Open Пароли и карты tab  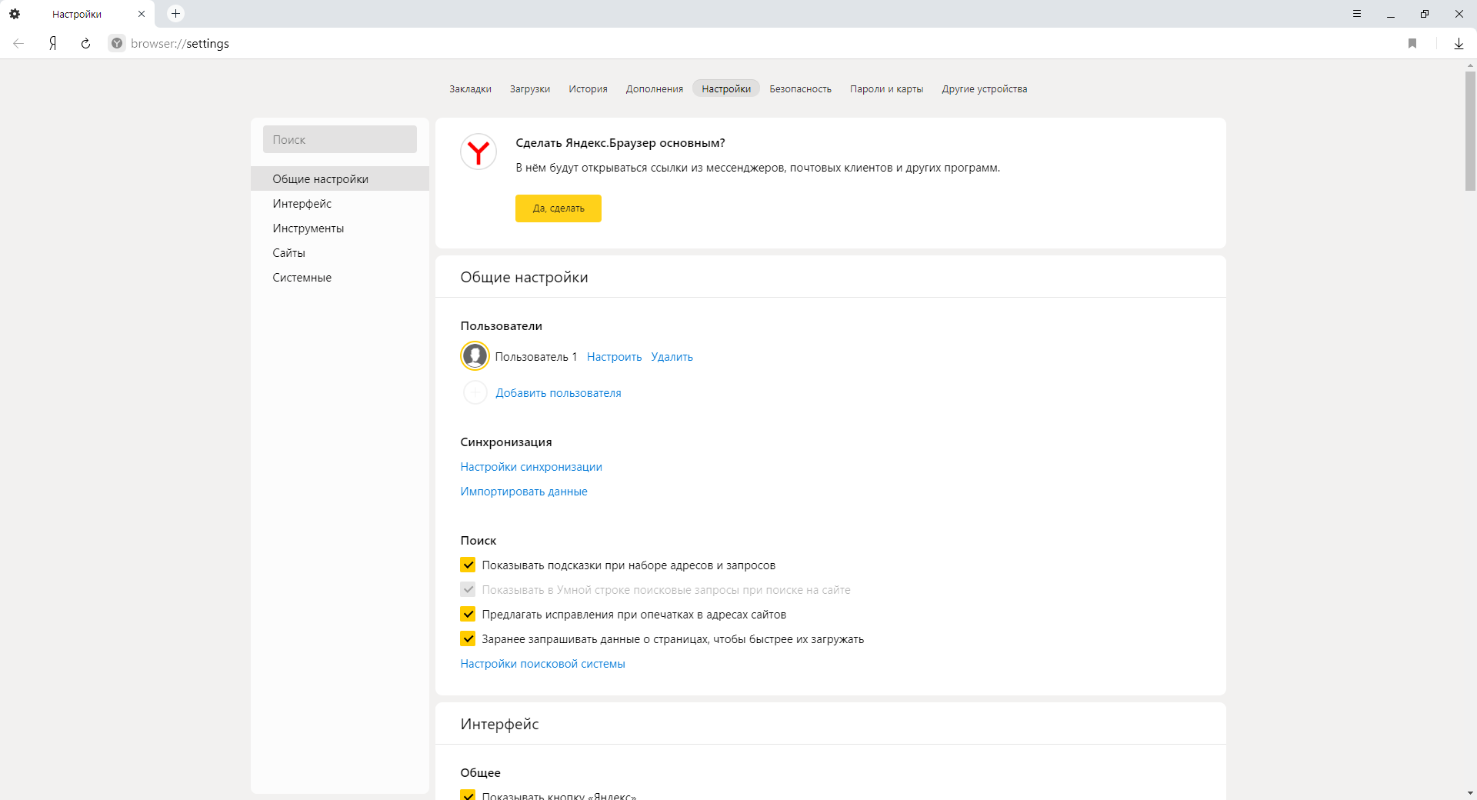[x=886, y=89]
